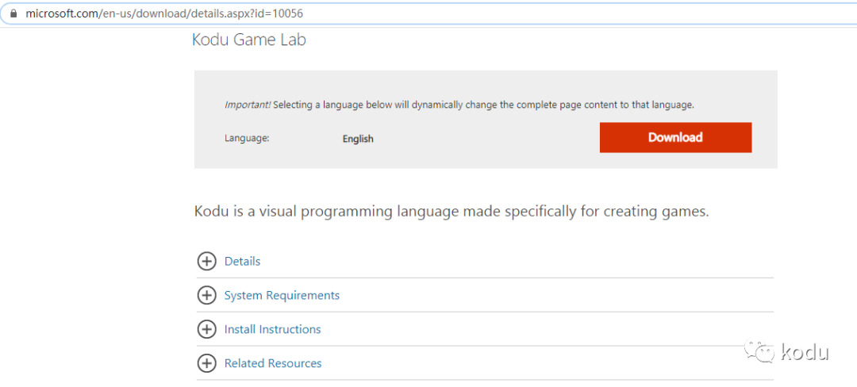This screenshot has width=857, height=387.
Task: Click the WeChat logo watermark
Action: 758,351
